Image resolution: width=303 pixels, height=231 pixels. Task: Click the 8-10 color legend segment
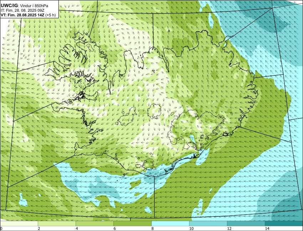click(x=170, y=224)
